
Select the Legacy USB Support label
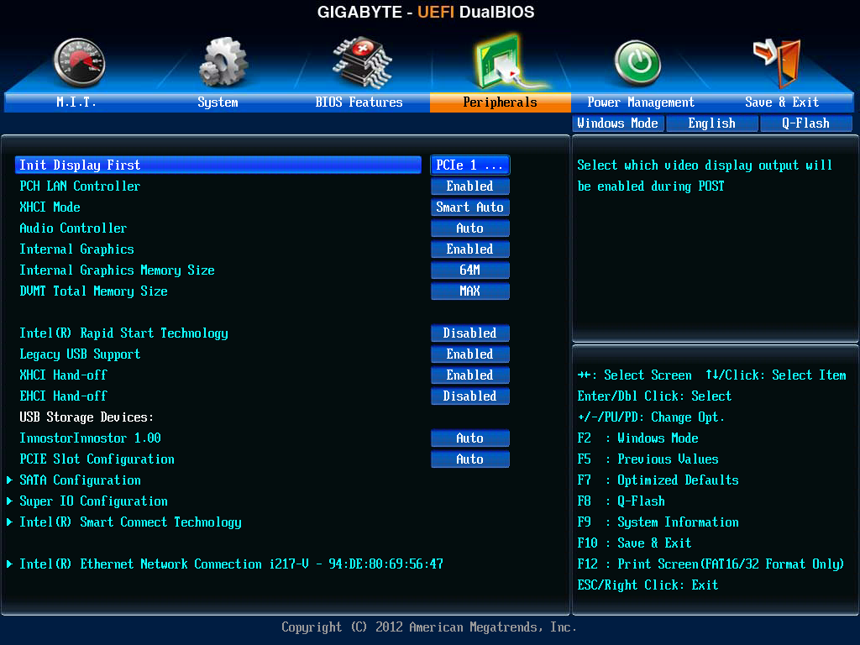[80, 354]
